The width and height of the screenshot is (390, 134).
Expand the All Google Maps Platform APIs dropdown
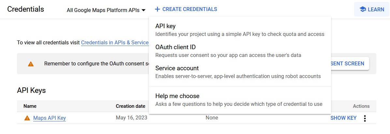(106, 10)
